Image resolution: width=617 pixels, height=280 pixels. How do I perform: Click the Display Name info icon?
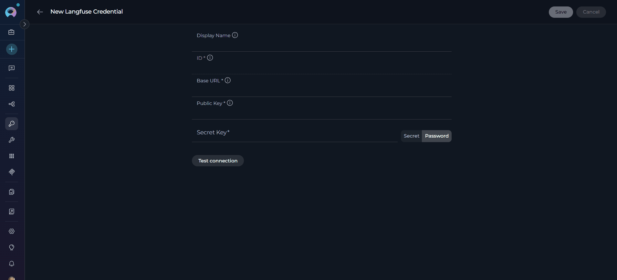235,35
